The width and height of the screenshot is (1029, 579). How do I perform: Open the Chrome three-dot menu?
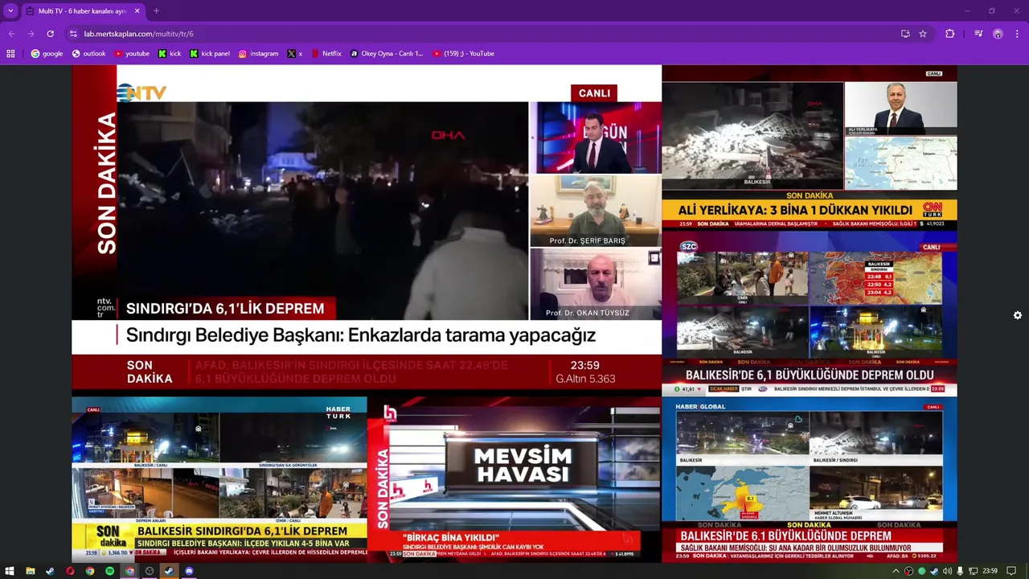tap(1018, 34)
